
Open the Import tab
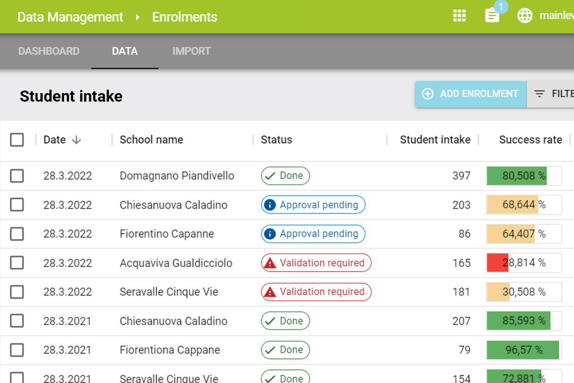point(191,51)
